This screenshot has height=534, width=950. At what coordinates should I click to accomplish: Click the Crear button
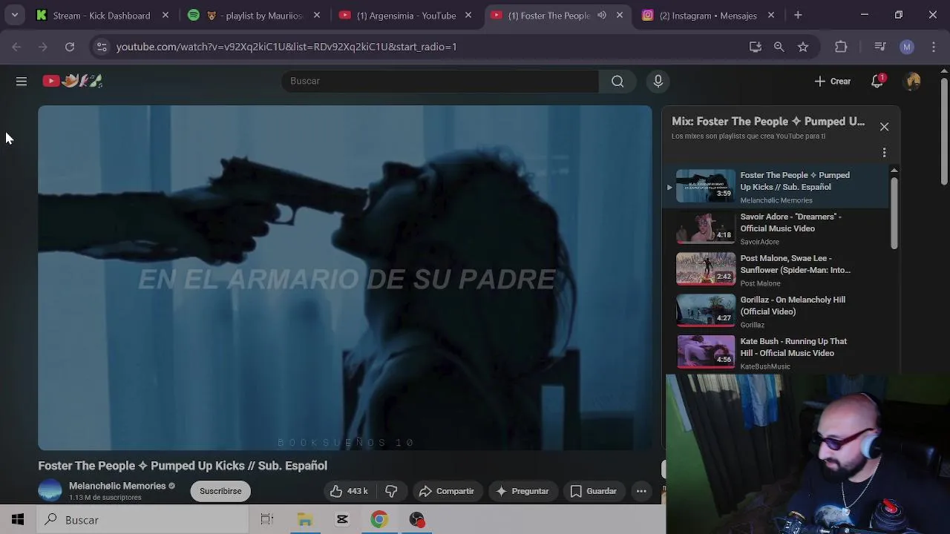click(x=833, y=81)
